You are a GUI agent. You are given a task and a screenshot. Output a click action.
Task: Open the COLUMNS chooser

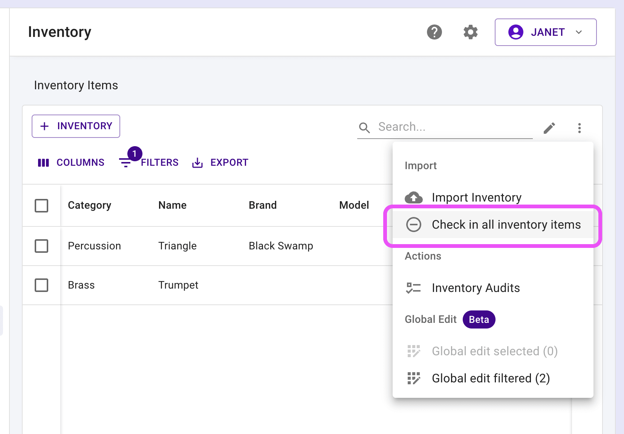[x=71, y=163]
